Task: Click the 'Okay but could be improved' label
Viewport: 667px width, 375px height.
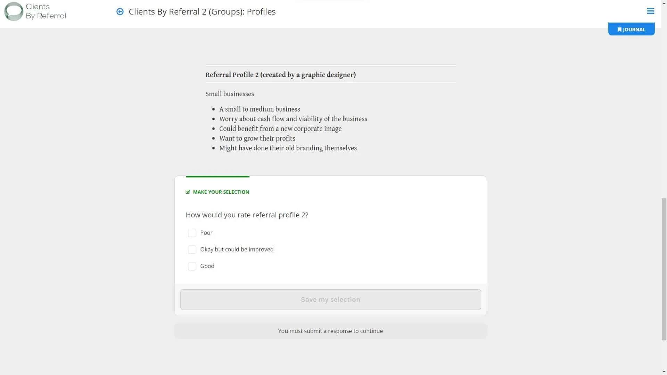Action: 237,249
